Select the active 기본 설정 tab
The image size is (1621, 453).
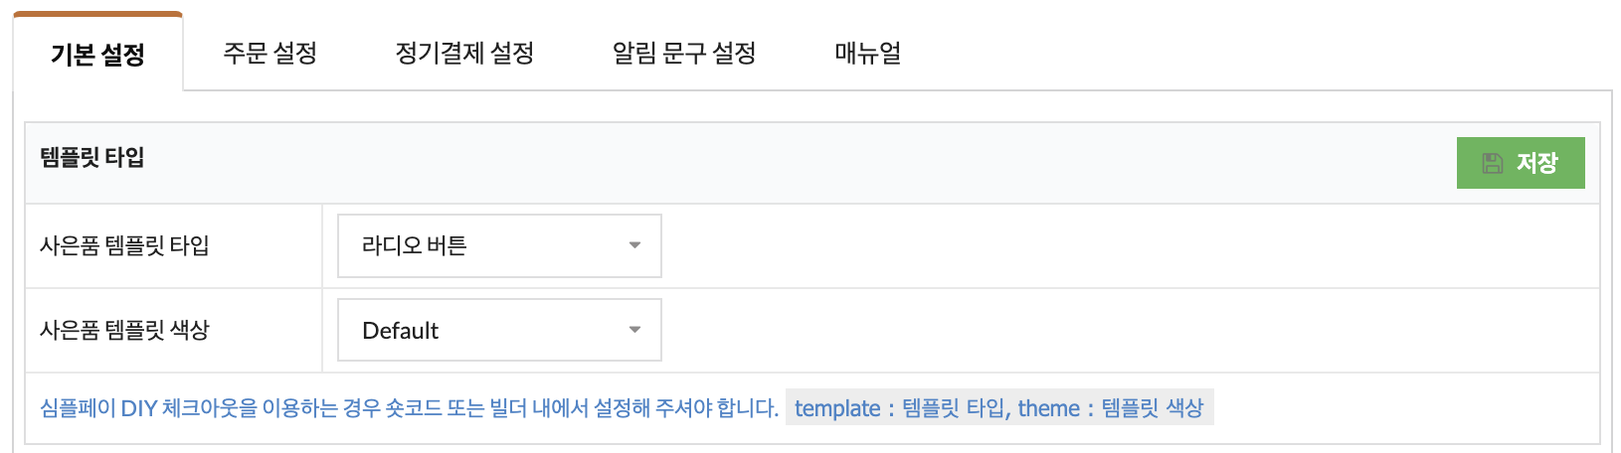point(97,53)
